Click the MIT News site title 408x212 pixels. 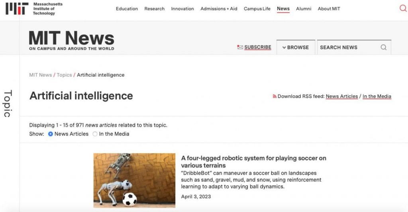coord(72,38)
